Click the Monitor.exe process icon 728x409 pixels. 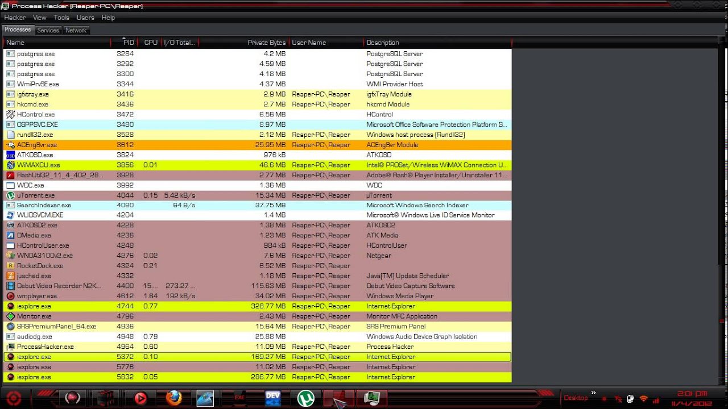10,316
